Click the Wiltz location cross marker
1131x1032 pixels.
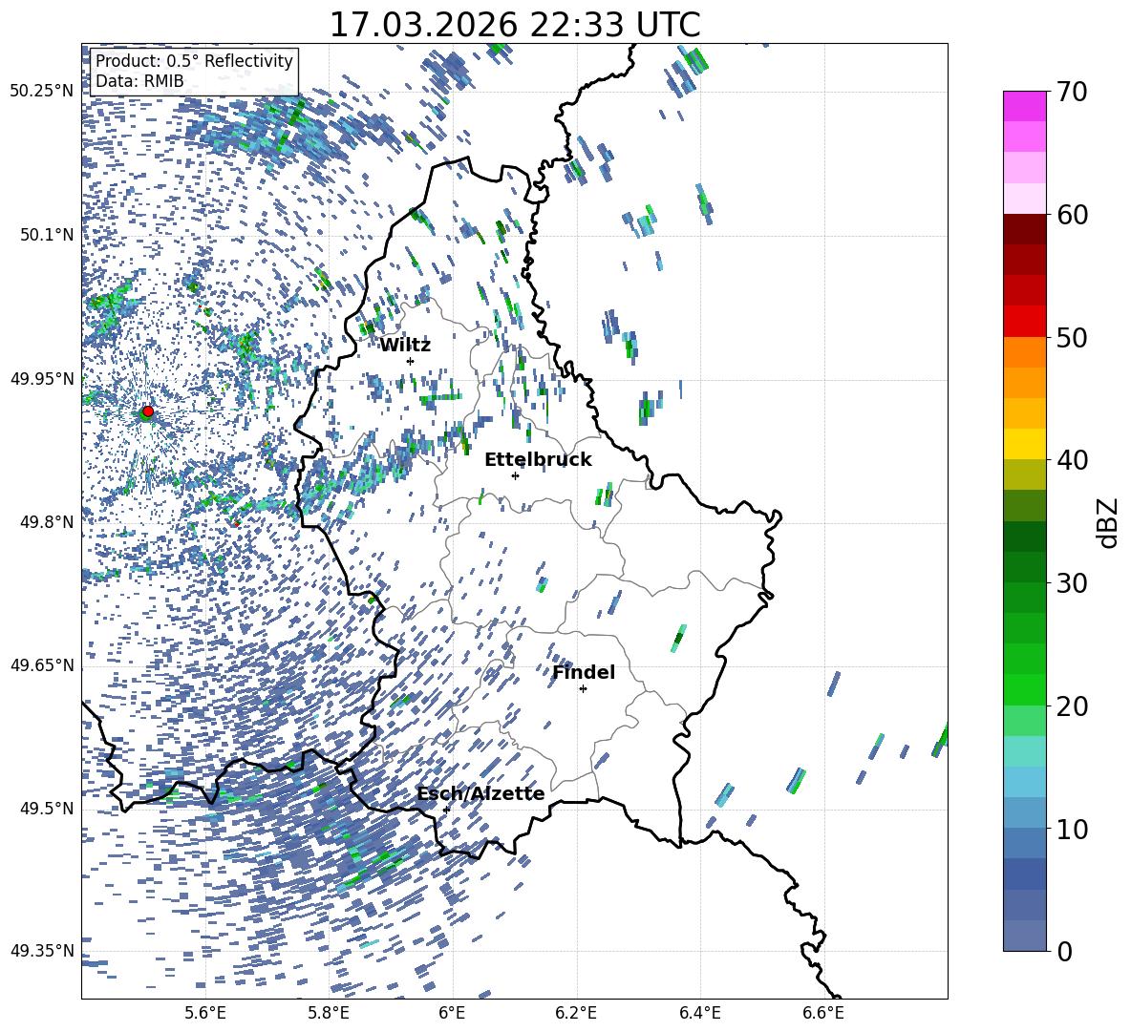pos(411,361)
